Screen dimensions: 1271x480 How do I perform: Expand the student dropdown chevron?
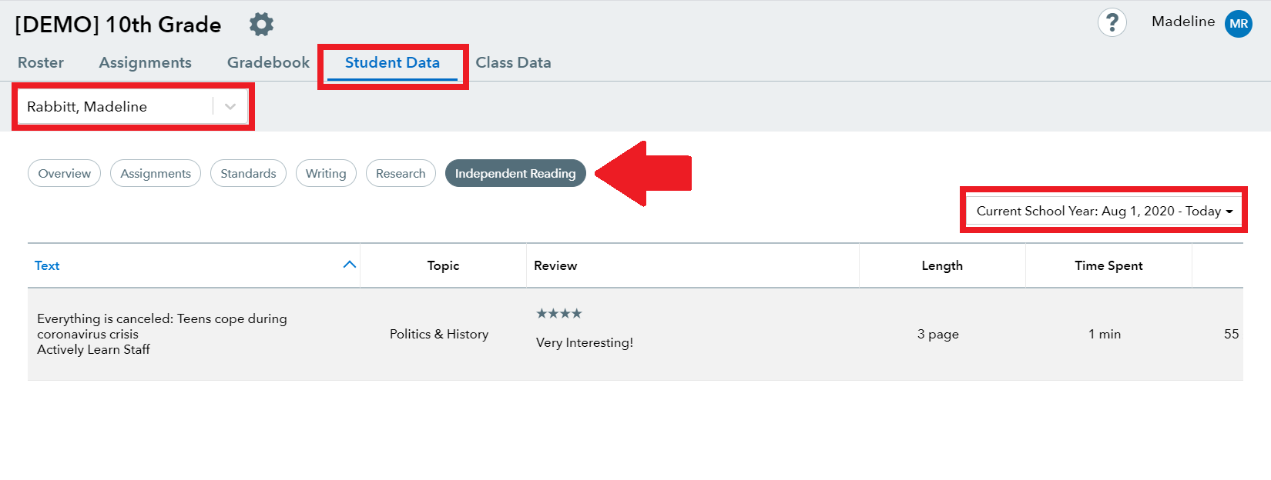click(x=230, y=106)
